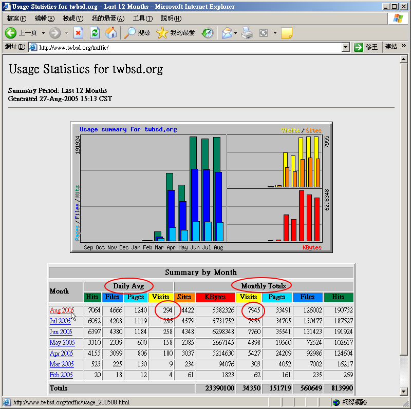Open the 檔案 (File) menu
This screenshot has width=411, height=409.
tap(16, 18)
